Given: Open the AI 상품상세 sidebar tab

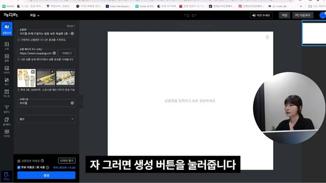Looking at the screenshot, I should pos(7,29).
